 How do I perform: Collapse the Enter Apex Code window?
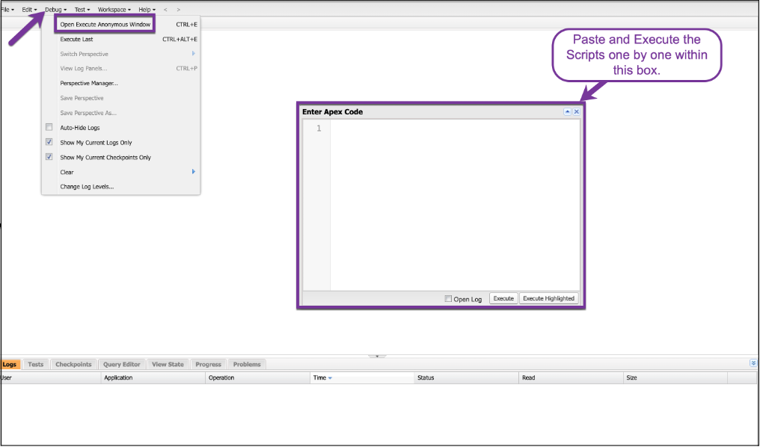point(567,111)
